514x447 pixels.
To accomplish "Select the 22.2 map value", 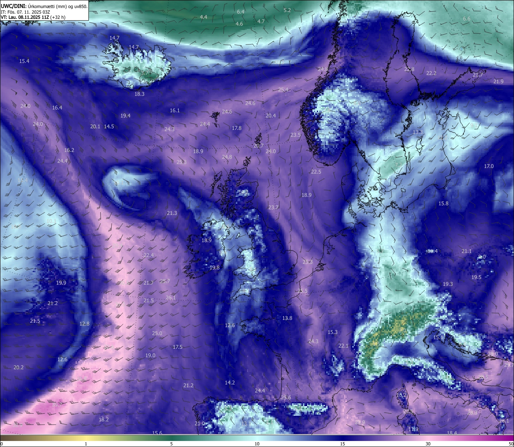I will [431, 73].
